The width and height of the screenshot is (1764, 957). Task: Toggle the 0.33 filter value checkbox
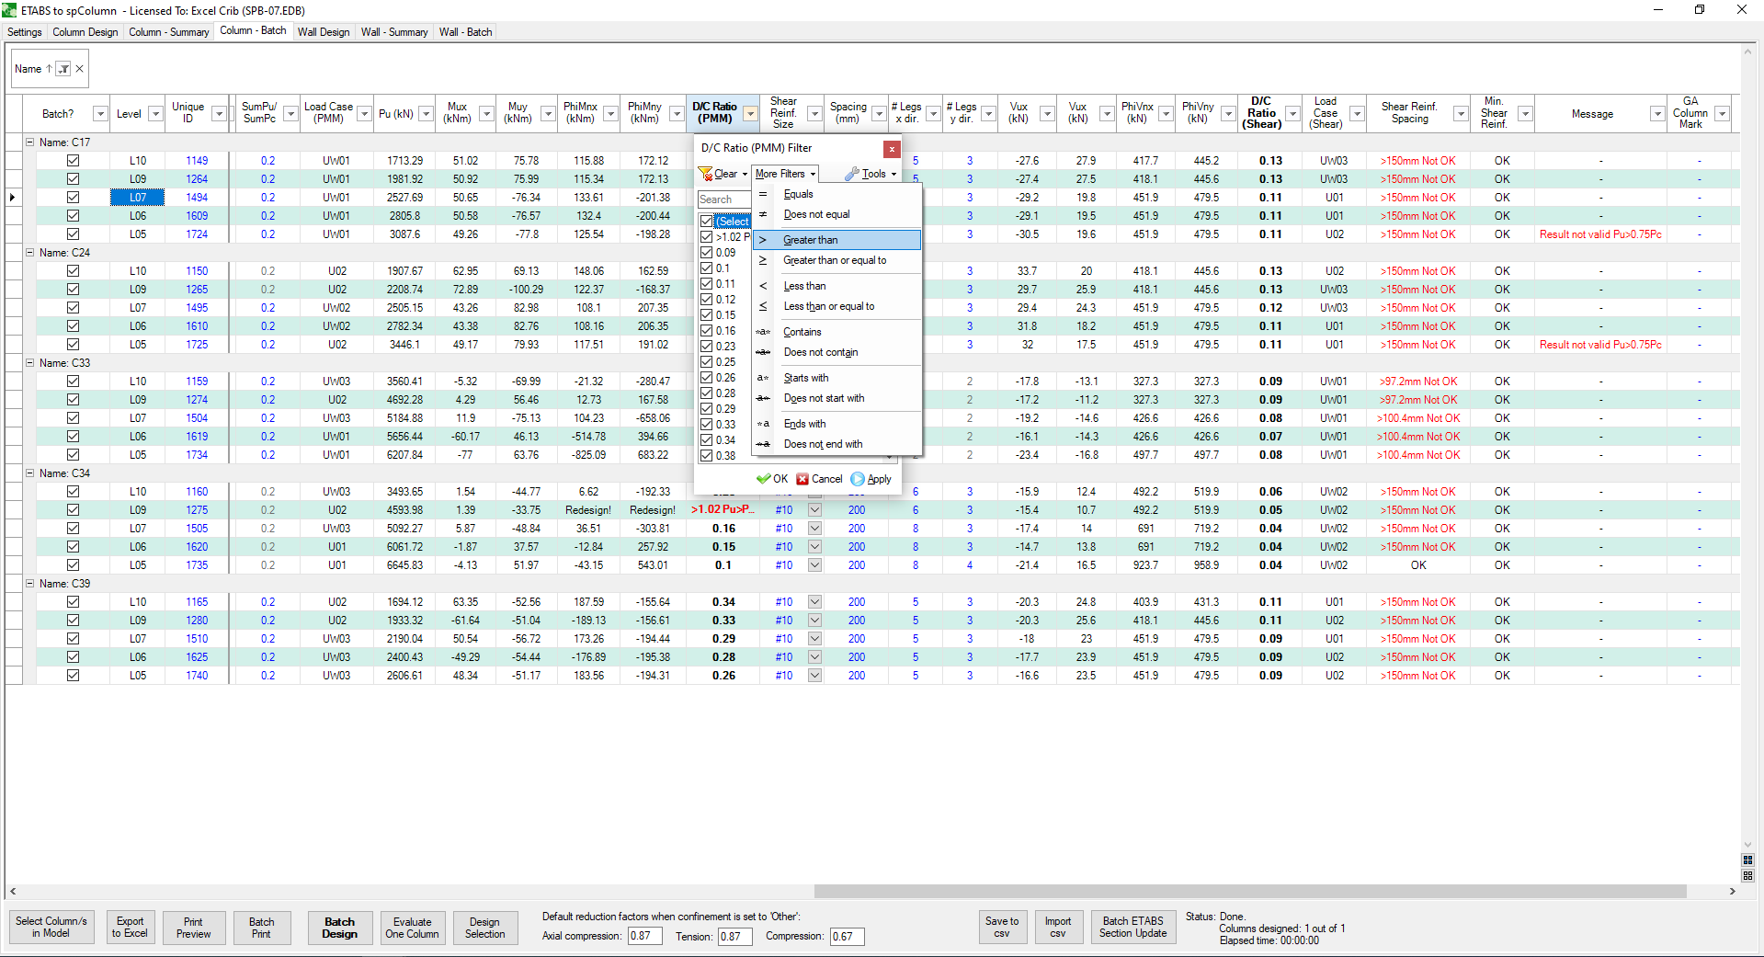point(707,425)
